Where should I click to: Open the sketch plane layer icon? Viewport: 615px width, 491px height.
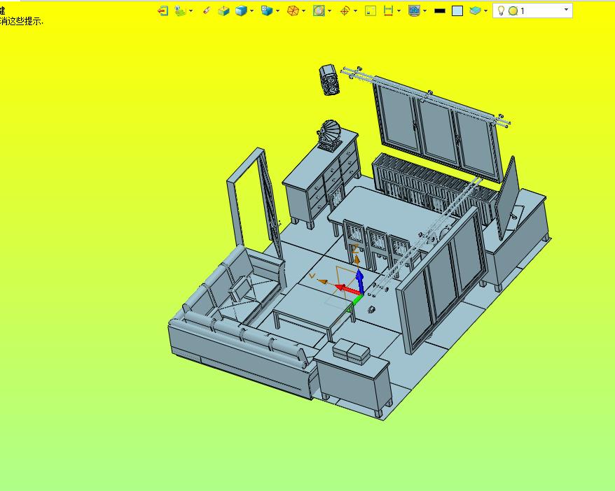[180, 10]
